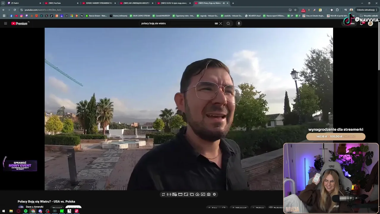Click the address bar URL
Viewport: 380px width, 214px height.
point(43,10)
